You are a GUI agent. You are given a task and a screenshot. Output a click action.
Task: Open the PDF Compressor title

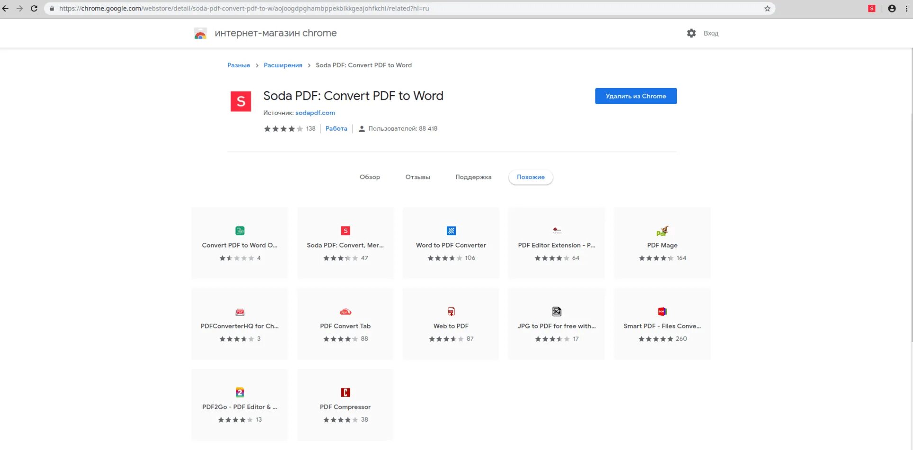[x=345, y=407]
